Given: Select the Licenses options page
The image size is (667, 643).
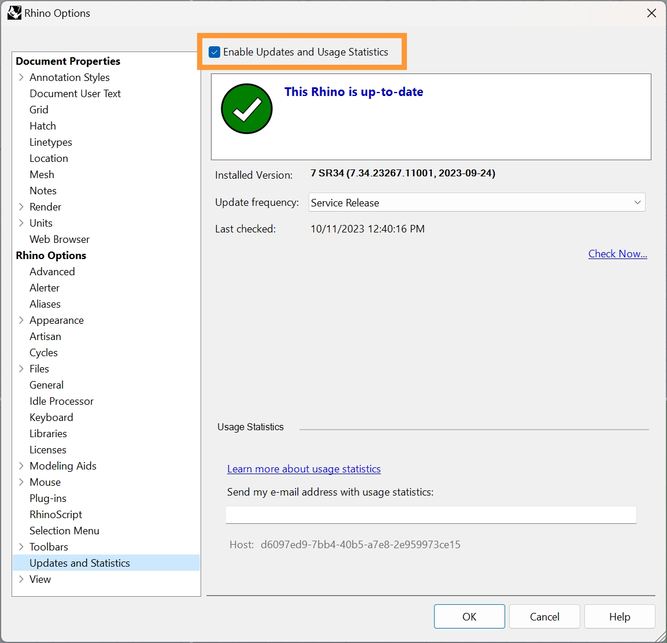Looking at the screenshot, I should 48,450.
